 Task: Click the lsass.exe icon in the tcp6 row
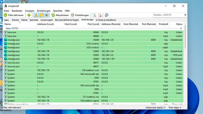6,36
